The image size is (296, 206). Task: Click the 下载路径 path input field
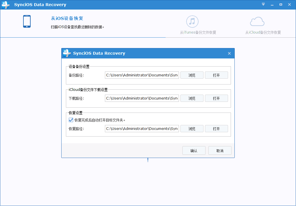tap(142, 98)
